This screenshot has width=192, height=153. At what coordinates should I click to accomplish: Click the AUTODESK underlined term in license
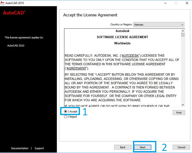(130, 56)
